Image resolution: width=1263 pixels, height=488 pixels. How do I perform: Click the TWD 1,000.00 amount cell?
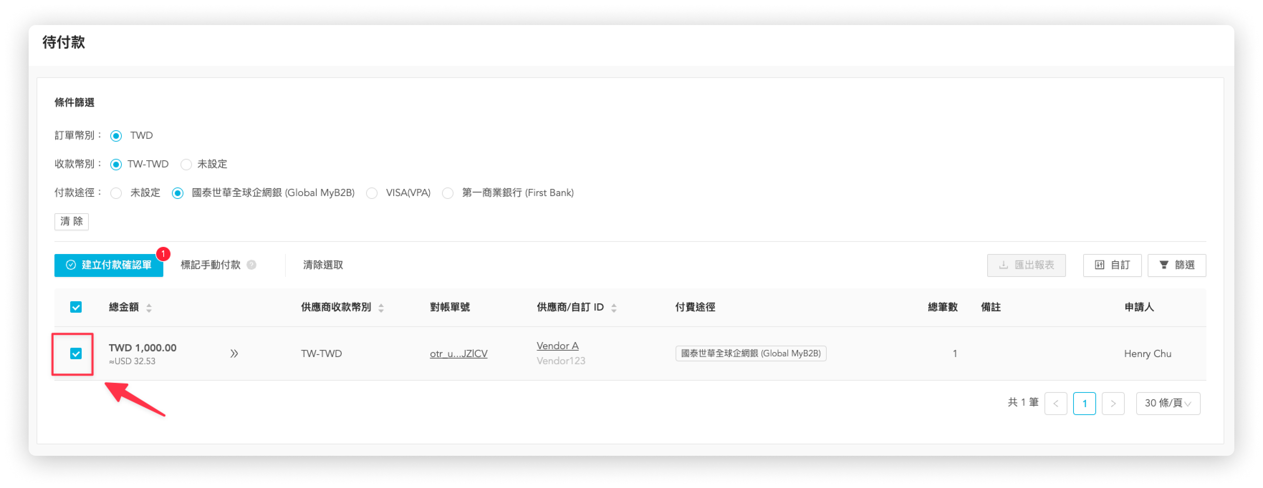click(x=143, y=347)
